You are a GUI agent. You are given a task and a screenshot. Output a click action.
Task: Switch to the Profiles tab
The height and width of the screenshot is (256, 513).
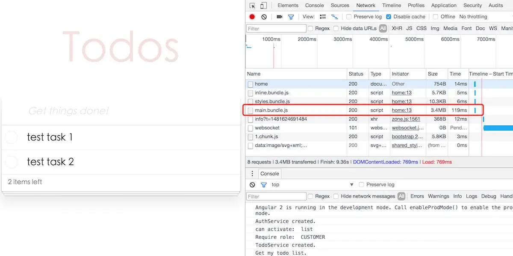tap(416, 6)
